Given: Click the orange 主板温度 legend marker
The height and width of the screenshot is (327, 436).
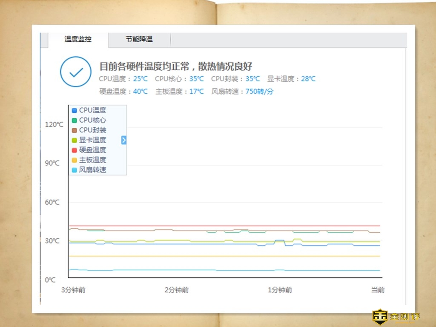Looking at the screenshot, I should point(74,160).
